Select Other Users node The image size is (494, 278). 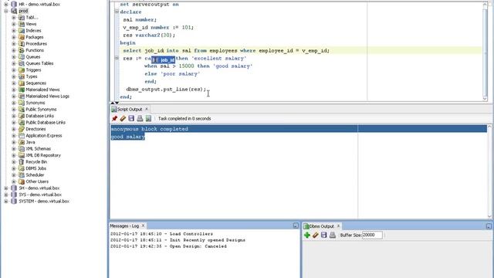pyautogui.click(x=37, y=182)
